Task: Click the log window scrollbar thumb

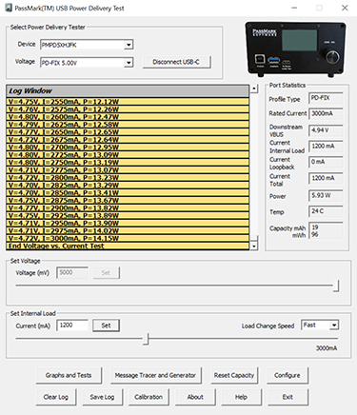Action: 254,238
